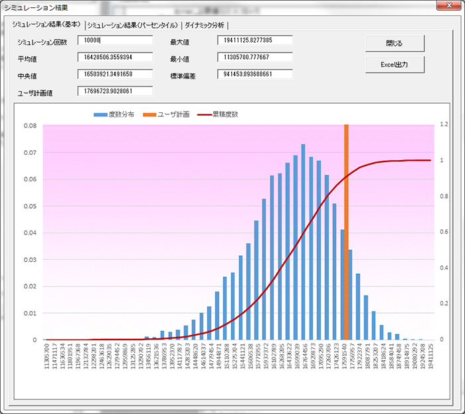Click the 1.2 right axis label
Screen dimensions: 465x414
coord(444,124)
